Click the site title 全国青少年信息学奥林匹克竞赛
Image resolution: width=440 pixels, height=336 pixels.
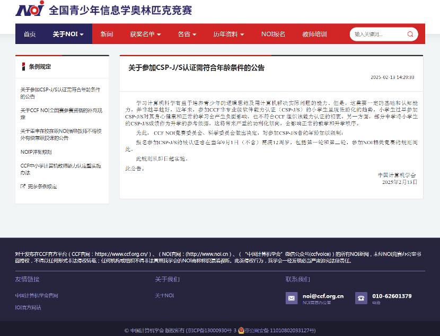pyautogui.click(x=120, y=11)
